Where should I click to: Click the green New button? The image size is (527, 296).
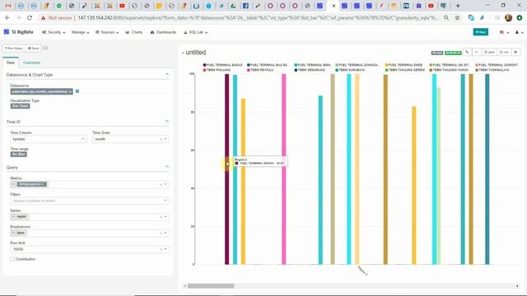(481, 32)
